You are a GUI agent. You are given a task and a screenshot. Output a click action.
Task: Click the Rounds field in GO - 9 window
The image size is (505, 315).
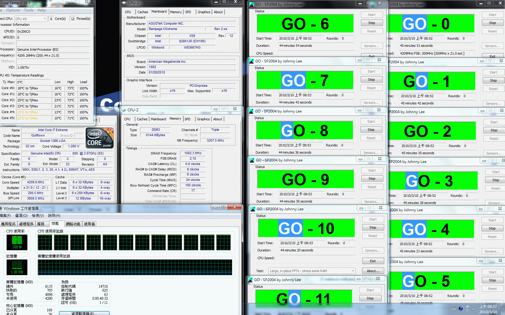pos(347,194)
